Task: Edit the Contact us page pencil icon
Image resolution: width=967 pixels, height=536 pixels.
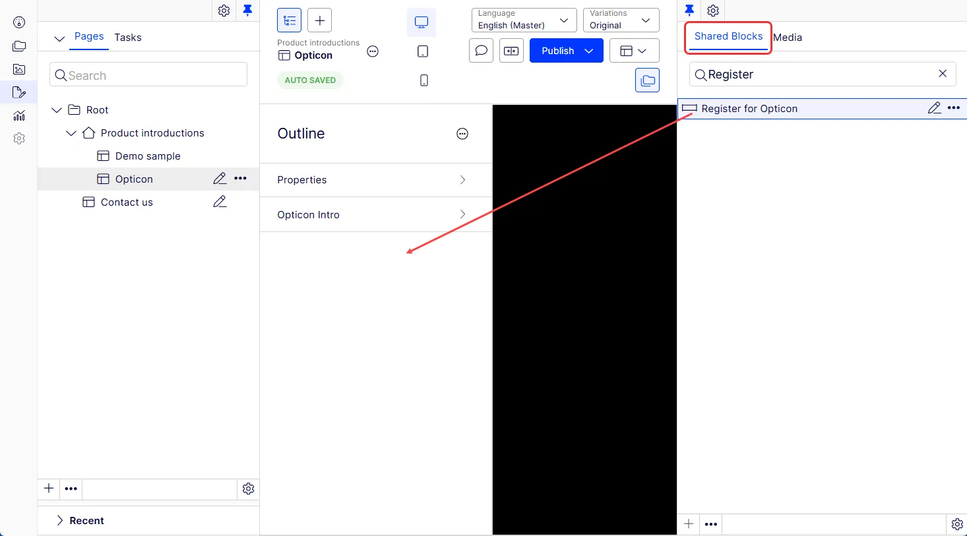Action: tap(220, 202)
